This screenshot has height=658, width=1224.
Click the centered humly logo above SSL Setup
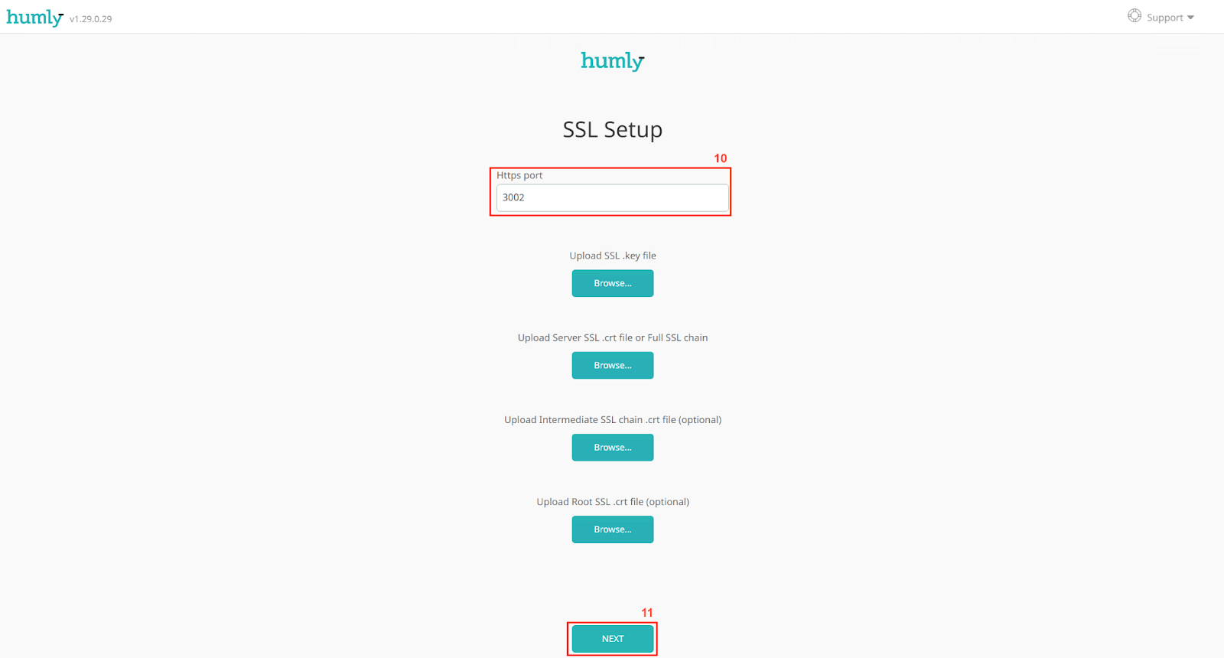click(612, 61)
